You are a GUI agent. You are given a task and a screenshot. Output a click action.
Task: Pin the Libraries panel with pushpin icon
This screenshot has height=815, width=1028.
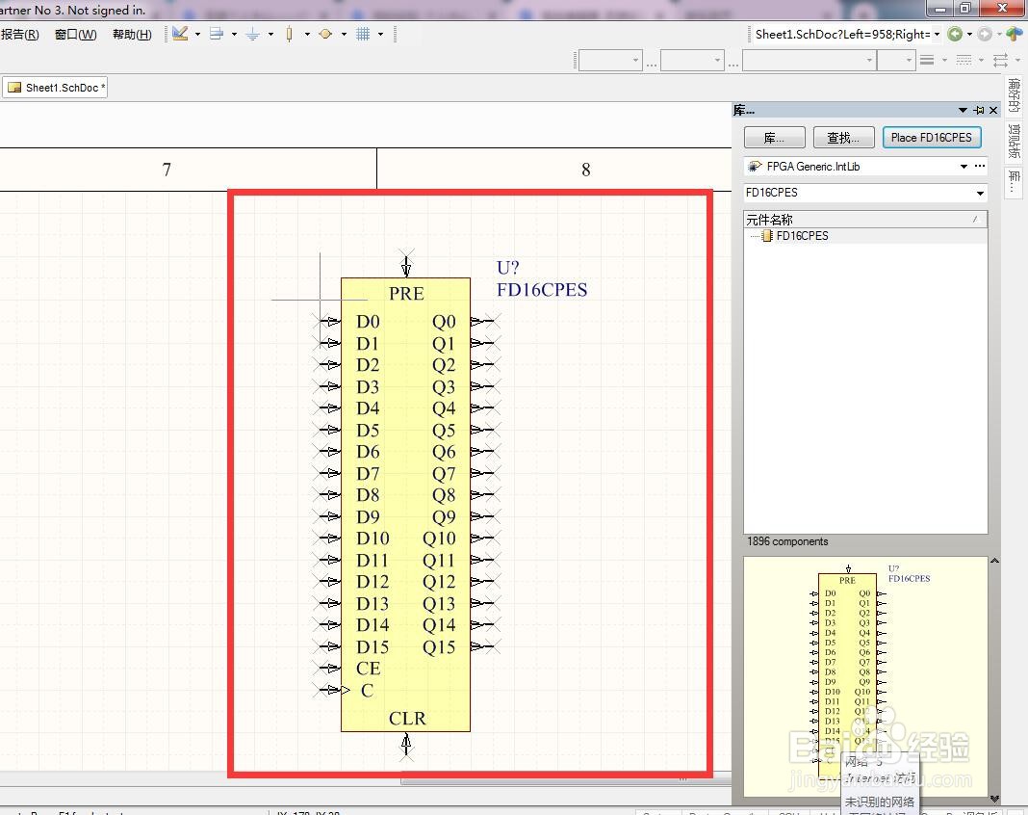click(x=979, y=110)
